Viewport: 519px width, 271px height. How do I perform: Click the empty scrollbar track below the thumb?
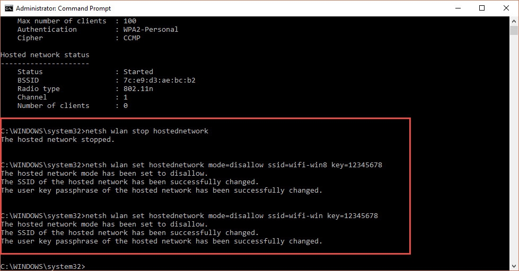point(514,159)
